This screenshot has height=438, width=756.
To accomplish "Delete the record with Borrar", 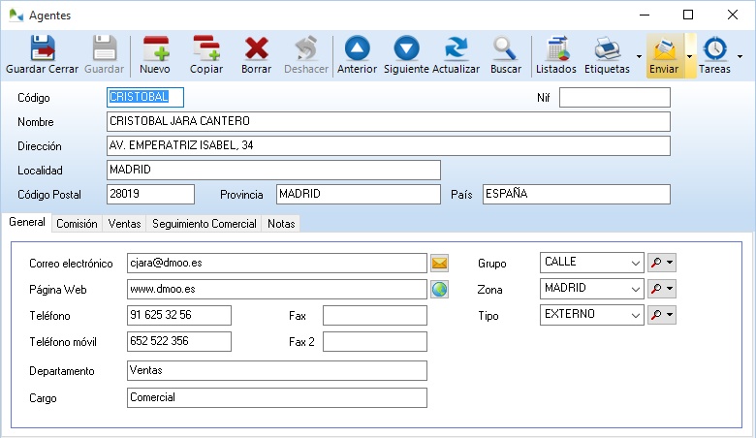I will pyautogui.click(x=256, y=55).
